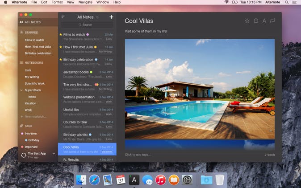Open Notification Center menu bar icon
The image size is (301, 188).
[x=294, y=2]
